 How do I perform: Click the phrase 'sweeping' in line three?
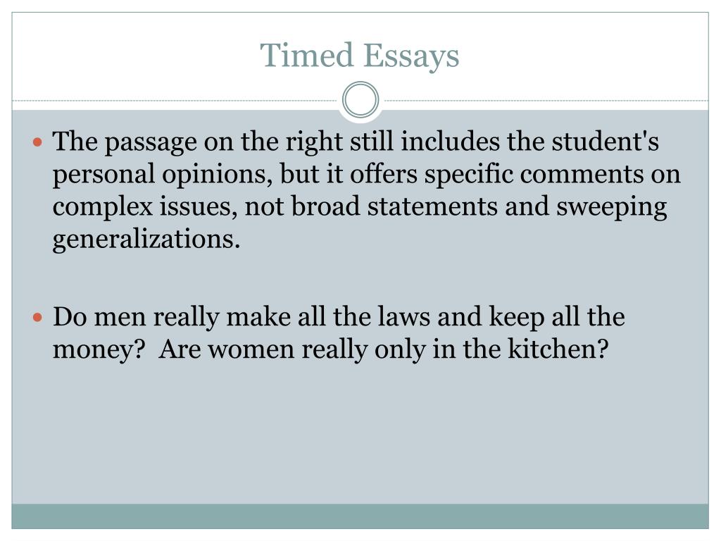(612, 207)
